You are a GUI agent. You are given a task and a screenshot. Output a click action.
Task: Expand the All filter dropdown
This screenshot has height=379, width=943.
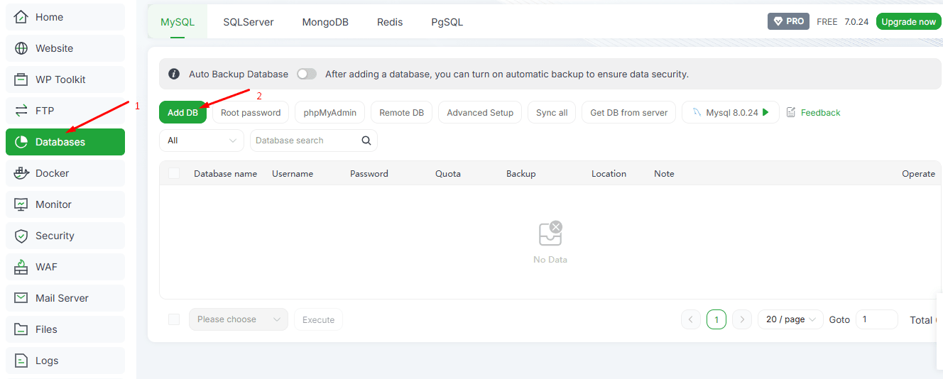[x=202, y=141]
